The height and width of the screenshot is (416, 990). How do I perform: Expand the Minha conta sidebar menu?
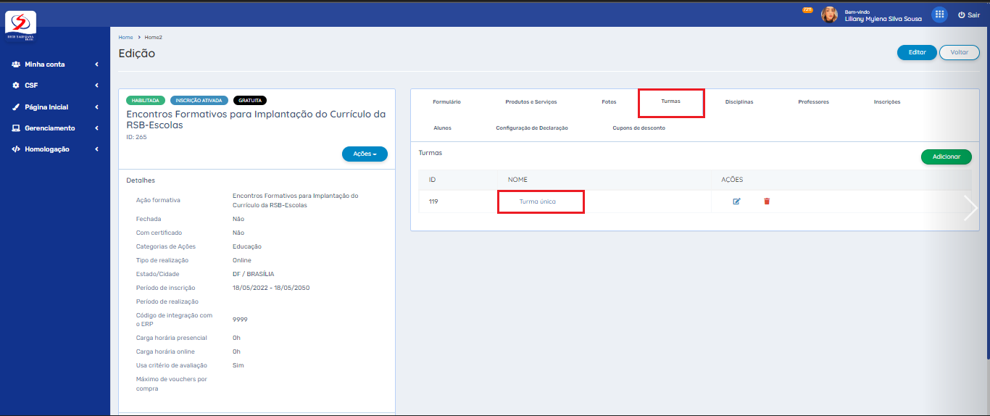point(54,65)
